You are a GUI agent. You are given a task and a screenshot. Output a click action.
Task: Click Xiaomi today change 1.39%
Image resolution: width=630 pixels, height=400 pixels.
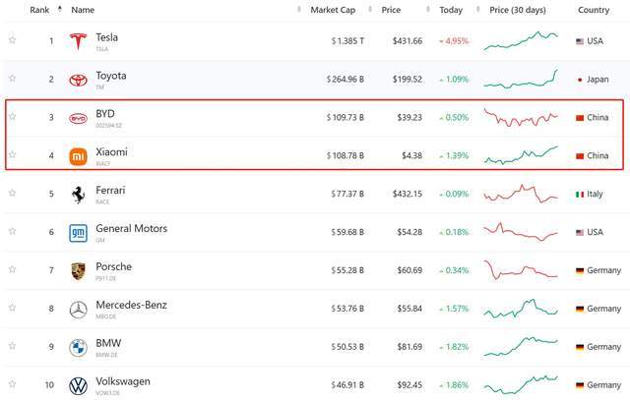tap(454, 156)
